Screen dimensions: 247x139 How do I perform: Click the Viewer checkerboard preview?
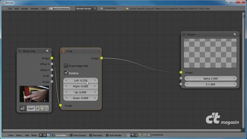click(x=210, y=53)
